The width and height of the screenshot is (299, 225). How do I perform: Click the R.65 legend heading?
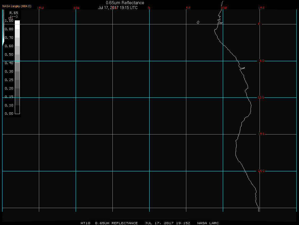click(x=14, y=13)
